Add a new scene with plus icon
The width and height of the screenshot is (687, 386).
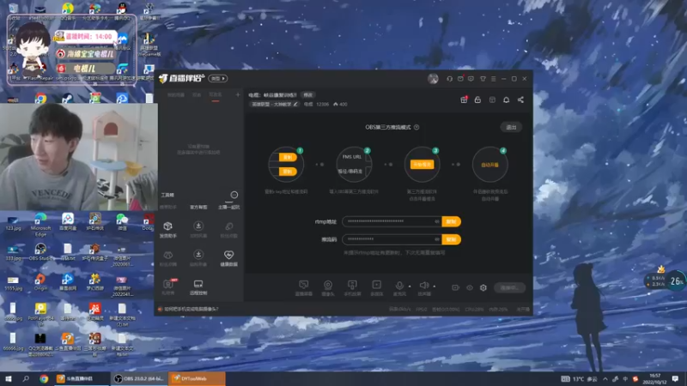pos(238,94)
